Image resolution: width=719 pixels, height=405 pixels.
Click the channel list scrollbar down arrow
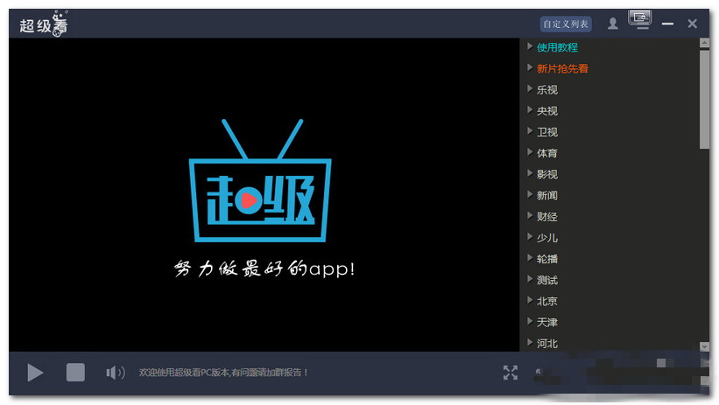(x=704, y=346)
